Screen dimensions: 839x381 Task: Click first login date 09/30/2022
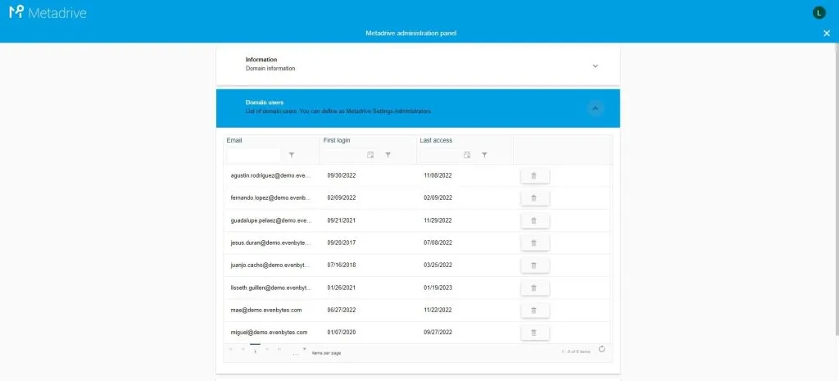(x=342, y=175)
